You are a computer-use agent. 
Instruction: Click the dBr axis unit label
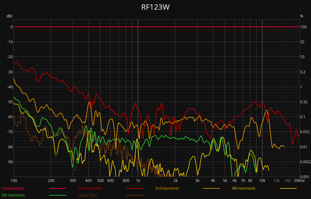[x=10, y=16]
